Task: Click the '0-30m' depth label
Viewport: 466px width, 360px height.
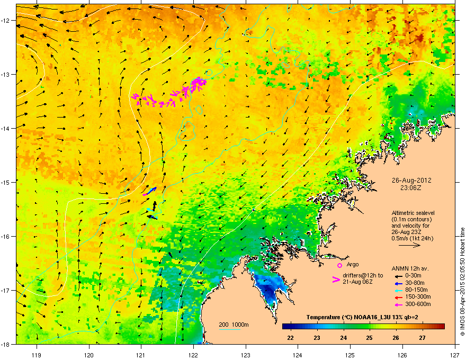Action: (413, 276)
